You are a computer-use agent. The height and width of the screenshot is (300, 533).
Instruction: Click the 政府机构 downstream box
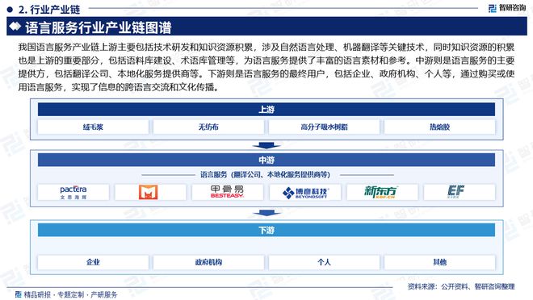click(208, 262)
